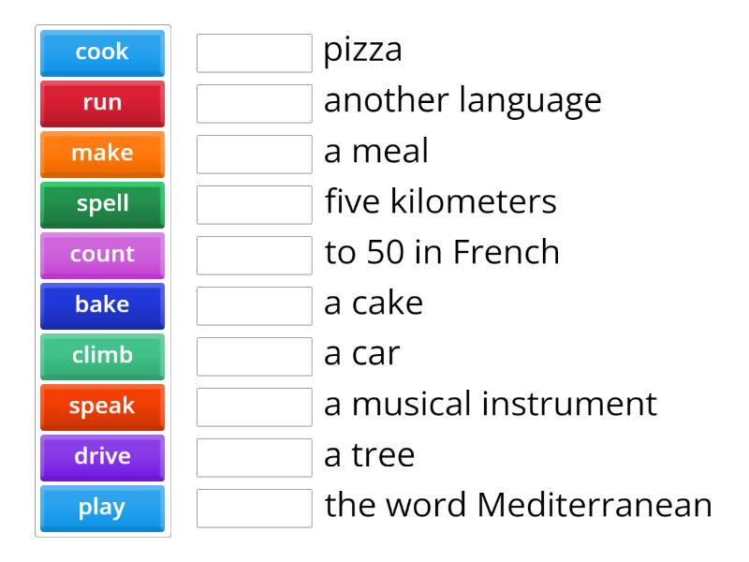Choose the box for 'the word Mediterranean'
Viewport: 749px width, 562px height.
coord(255,509)
